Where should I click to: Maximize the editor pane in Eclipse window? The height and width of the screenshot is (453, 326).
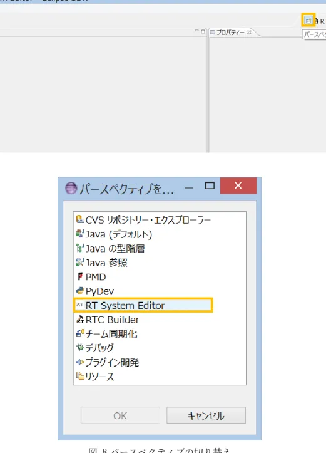203,31
